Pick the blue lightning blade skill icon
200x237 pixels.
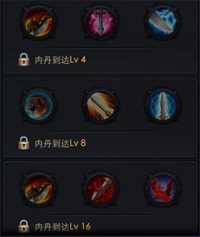pos(163,23)
